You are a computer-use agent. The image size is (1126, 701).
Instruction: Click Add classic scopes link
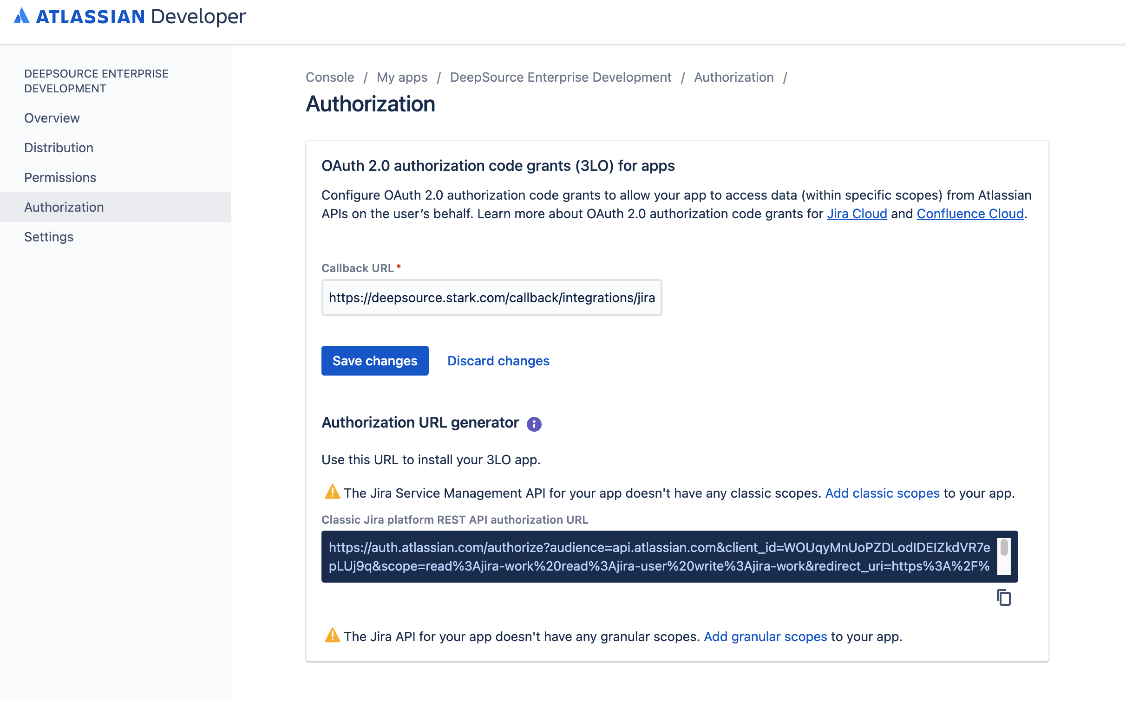882,493
